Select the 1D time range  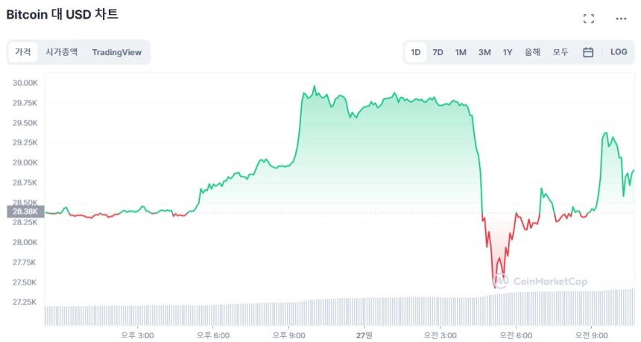(x=415, y=52)
